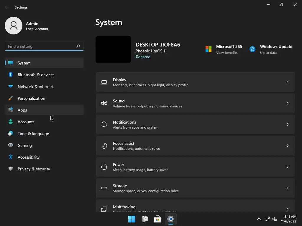This screenshot has height=226, width=302.
Task: Click the Windows Update sync icon
Action: tap(252, 49)
